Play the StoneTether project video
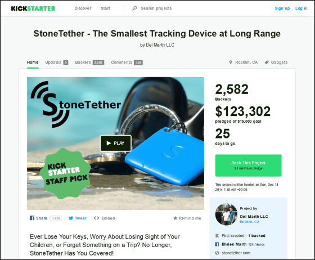 [116, 143]
